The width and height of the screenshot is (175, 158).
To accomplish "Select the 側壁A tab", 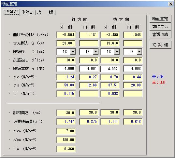I will pyautogui.click(x=12, y=12).
